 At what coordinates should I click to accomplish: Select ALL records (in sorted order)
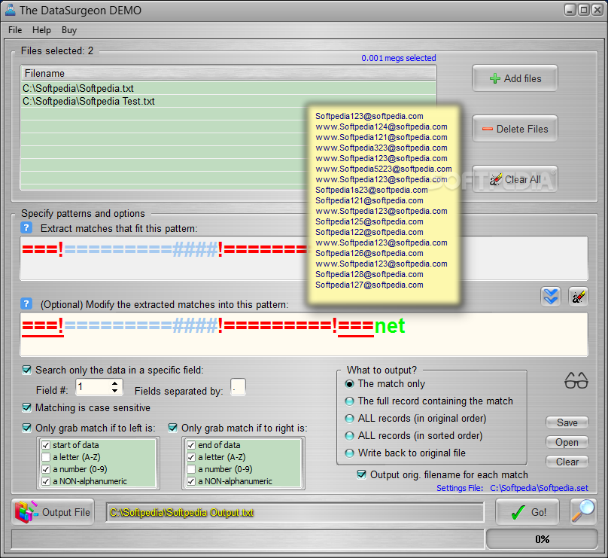coord(349,436)
